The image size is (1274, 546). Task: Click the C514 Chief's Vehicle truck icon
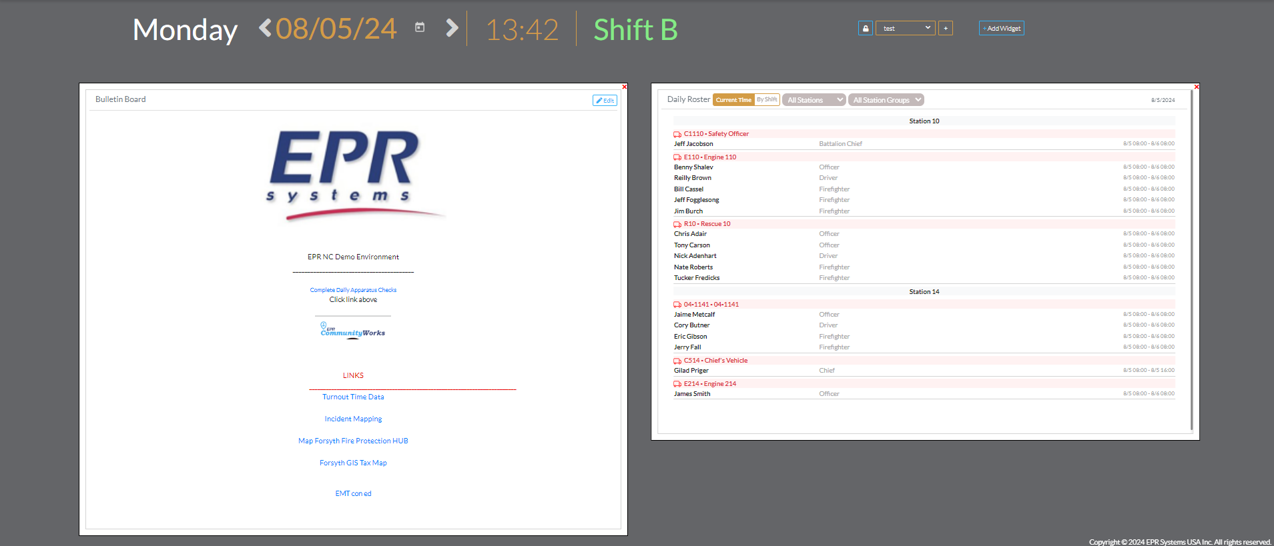pos(677,361)
